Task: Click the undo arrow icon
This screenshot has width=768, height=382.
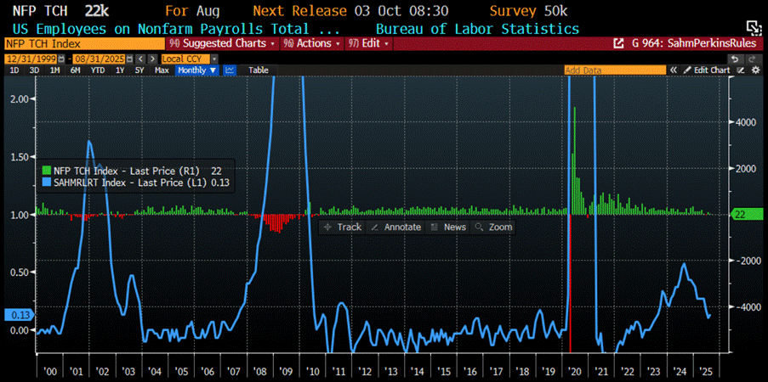Action: point(735,59)
